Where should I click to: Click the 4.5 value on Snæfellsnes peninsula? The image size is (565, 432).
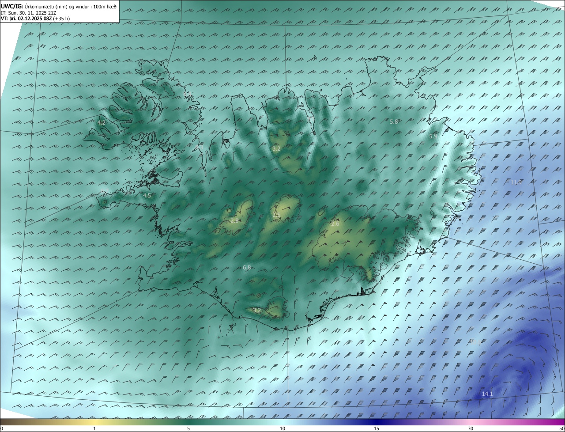[x=147, y=195]
